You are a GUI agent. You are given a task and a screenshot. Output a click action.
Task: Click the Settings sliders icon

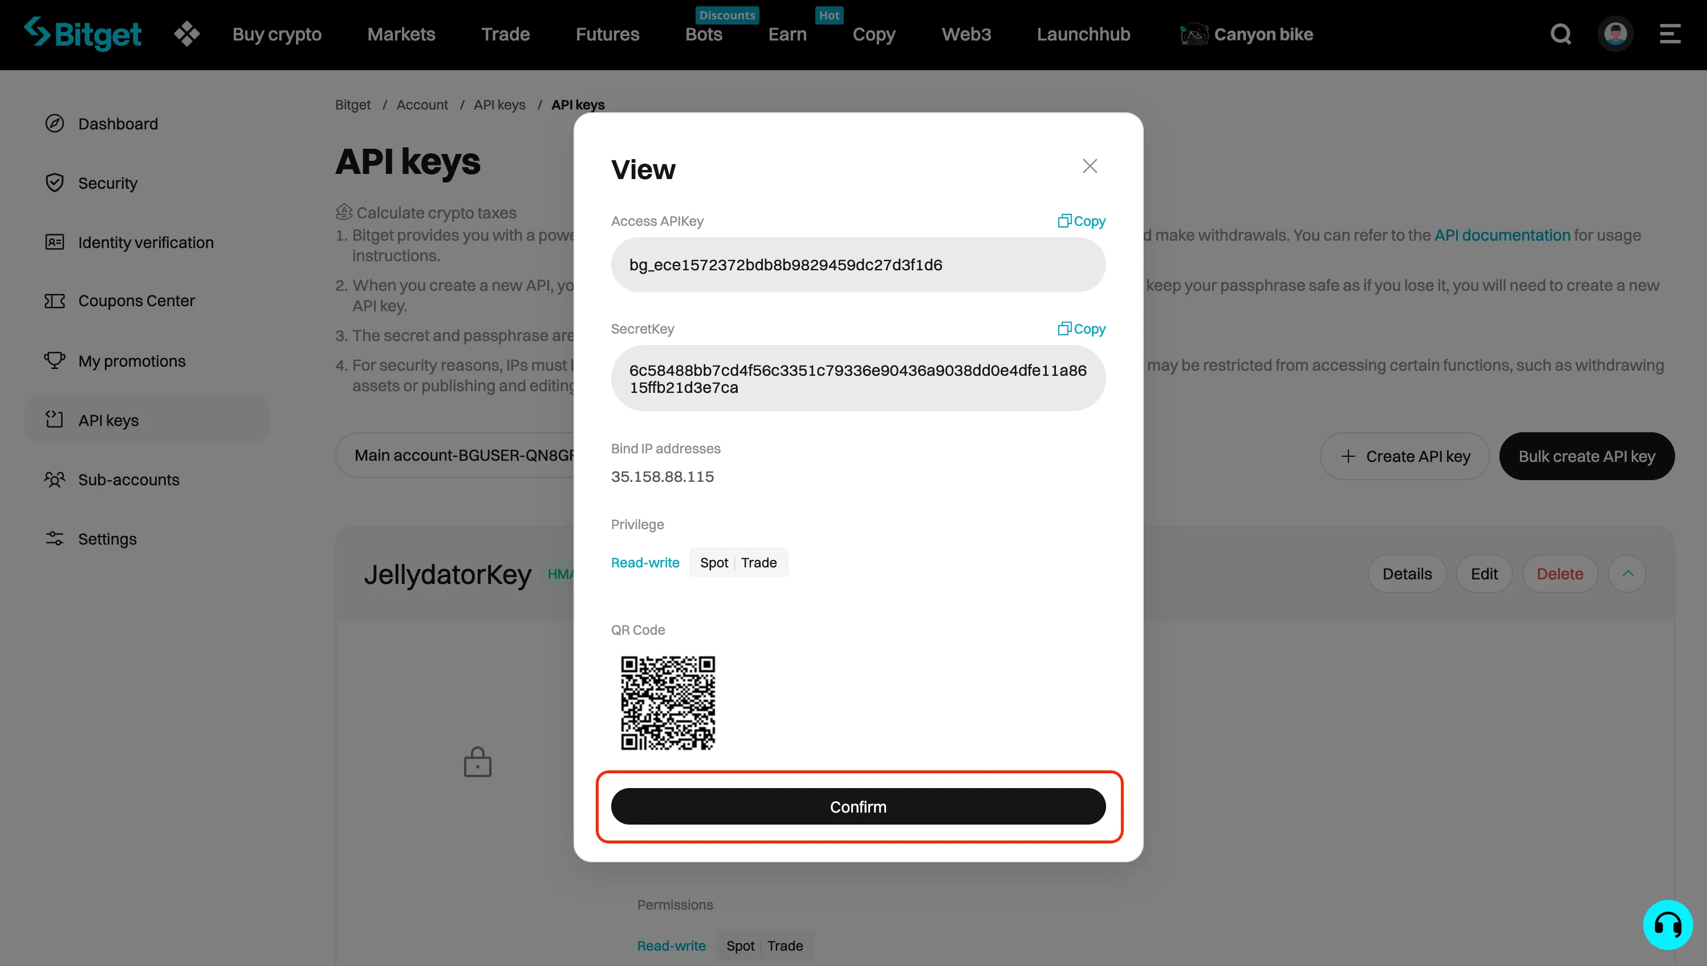click(54, 538)
